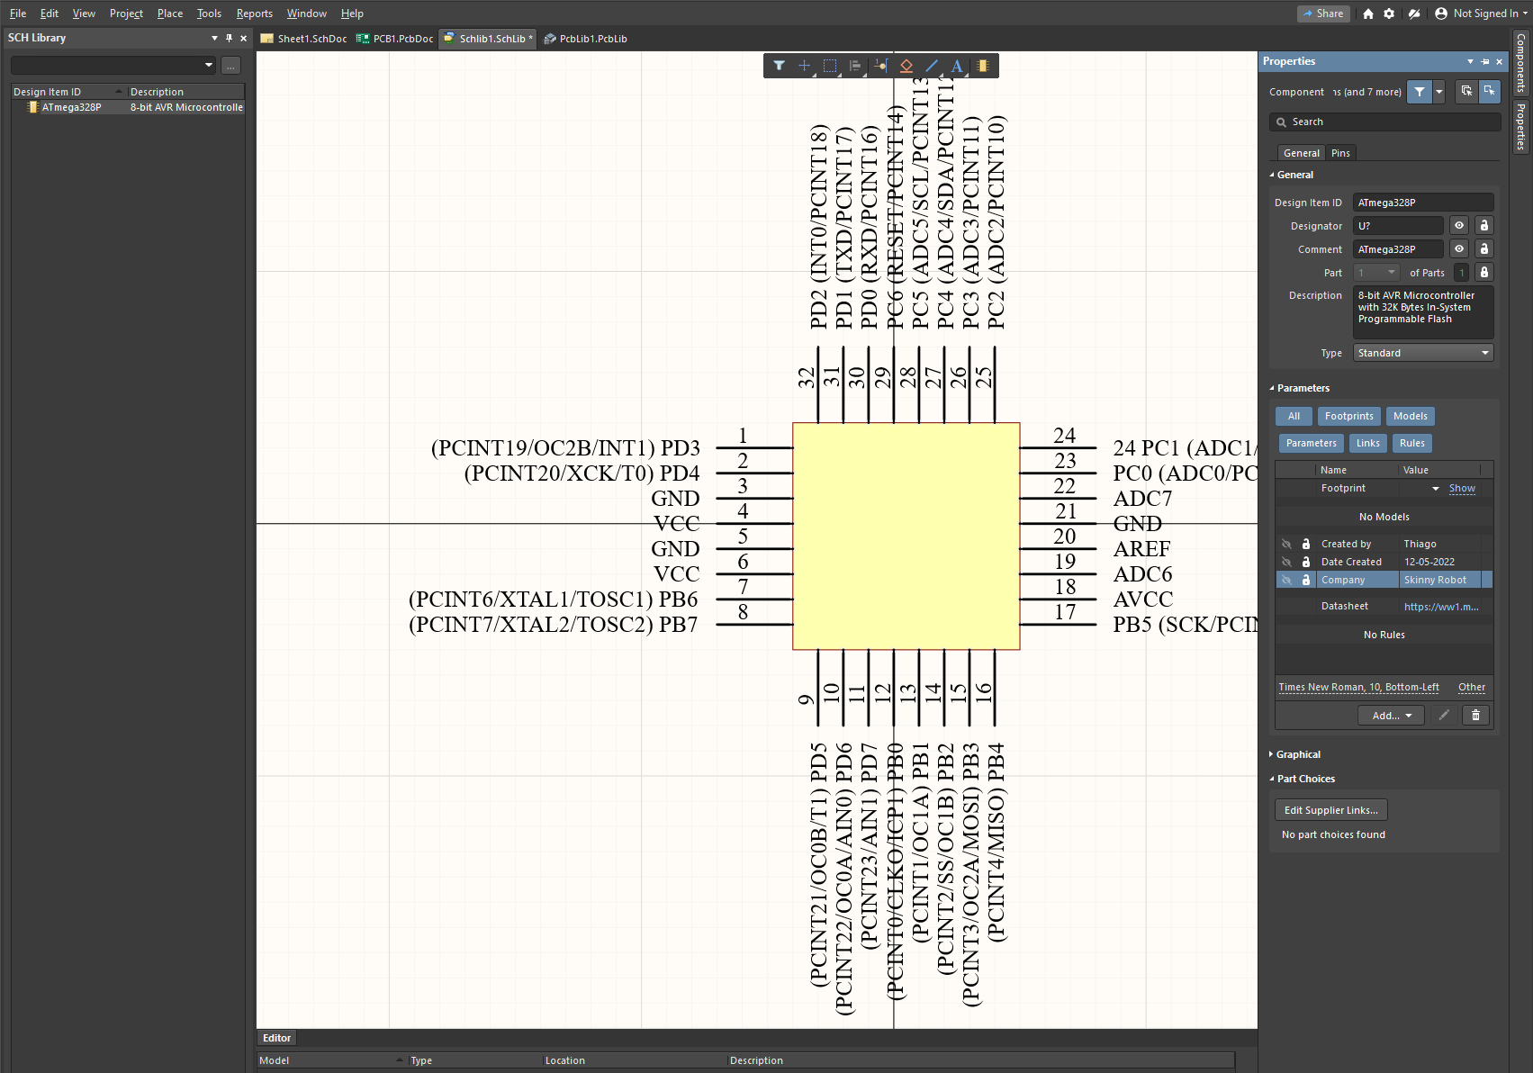Open the Type Standard dropdown
Viewport: 1533px width, 1073px height.
tap(1423, 353)
